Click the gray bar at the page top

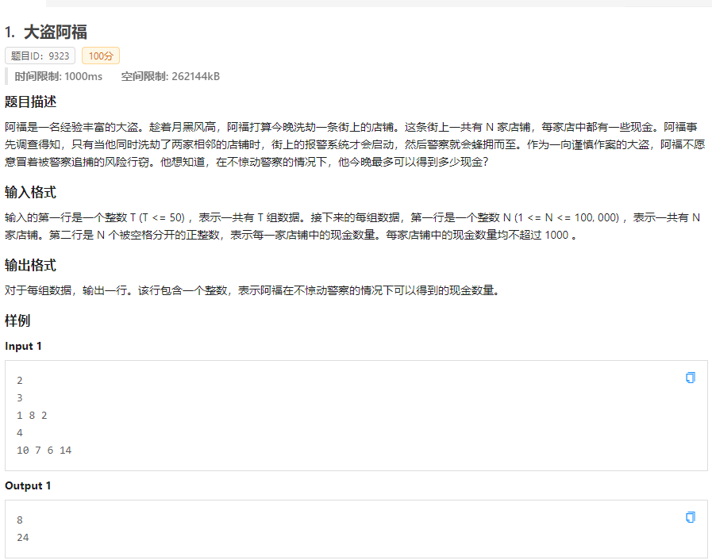(x=373, y=3)
